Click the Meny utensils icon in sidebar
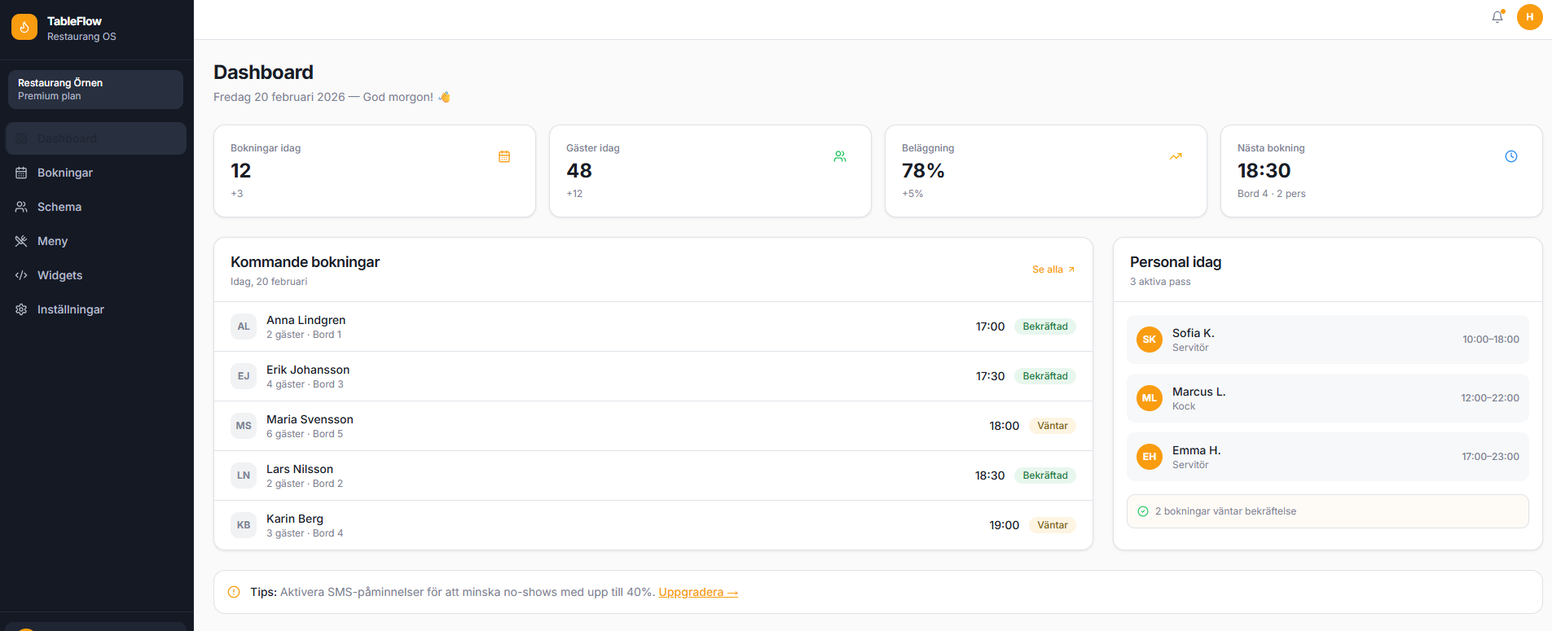The height and width of the screenshot is (631, 1552). (x=21, y=241)
